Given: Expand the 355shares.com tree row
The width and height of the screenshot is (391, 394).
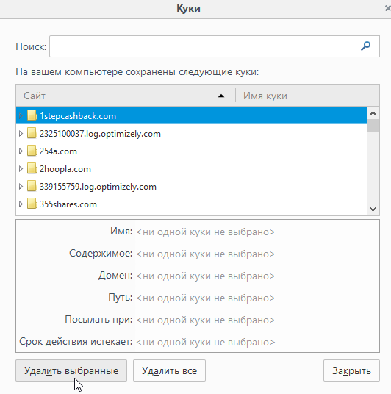Looking at the screenshot, I should click(x=21, y=204).
